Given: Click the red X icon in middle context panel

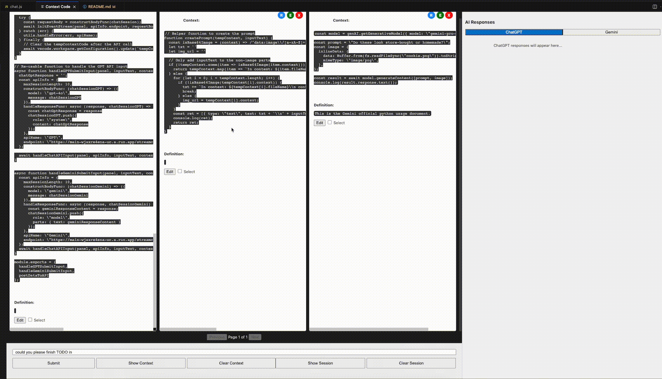Looking at the screenshot, I should click(x=299, y=15).
